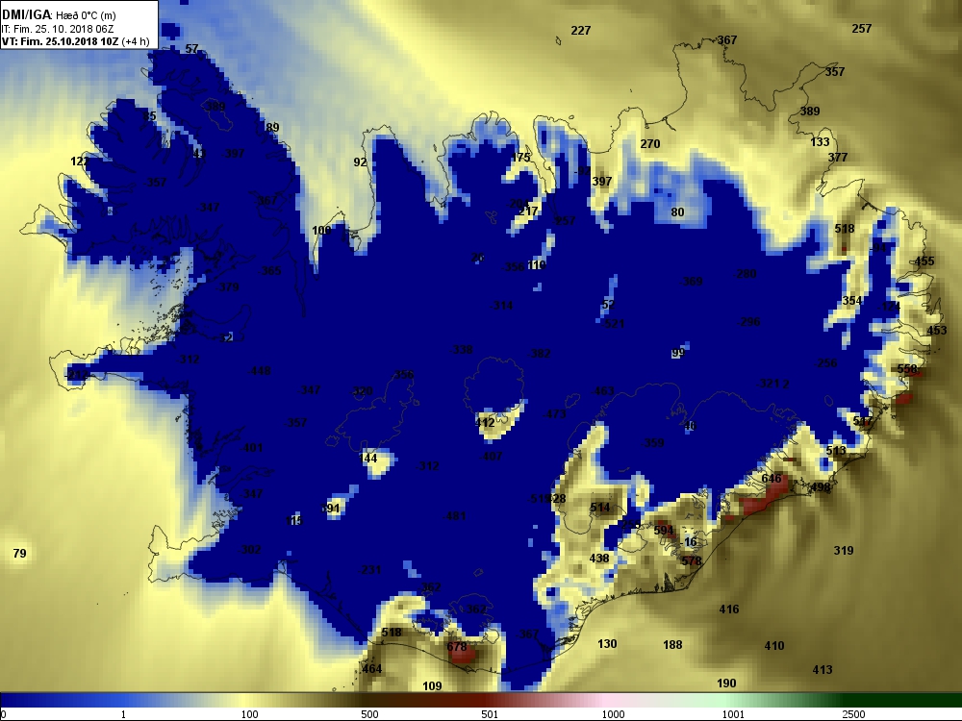The image size is (962, 721).
Task: Click the map value 133
Action: (x=820, y=141)
